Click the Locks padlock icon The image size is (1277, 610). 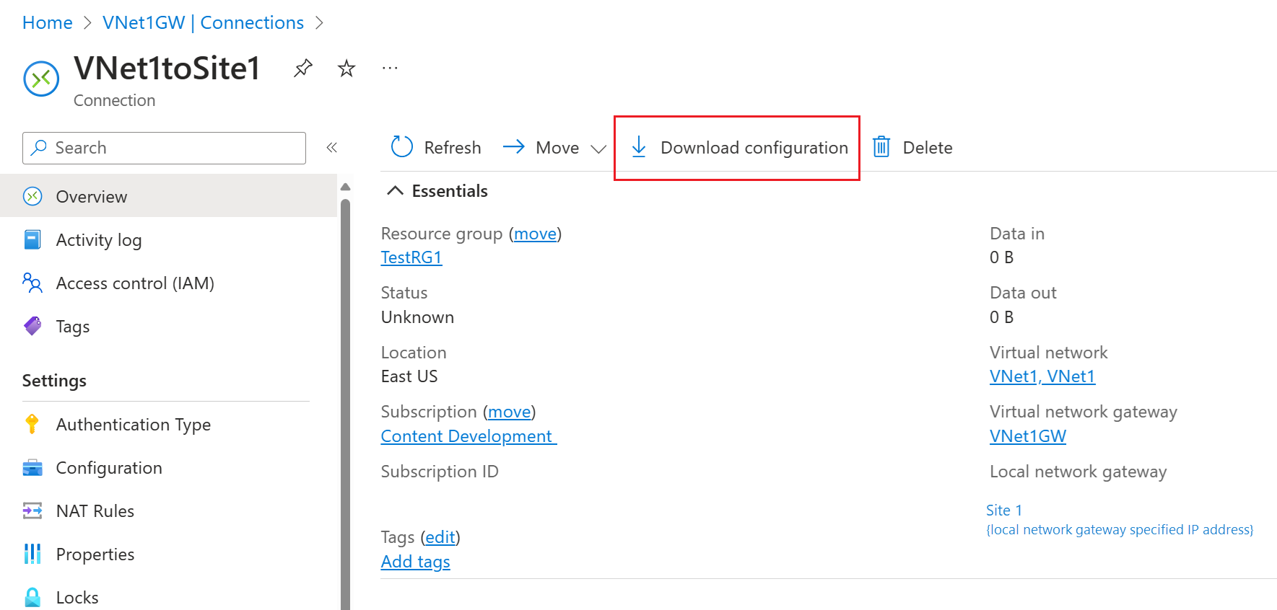pos(32,597)
